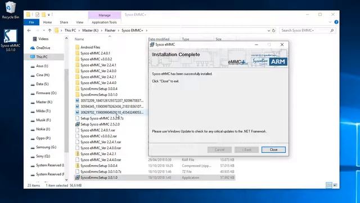Click the Close button in installer dialog

pos(273,149)
